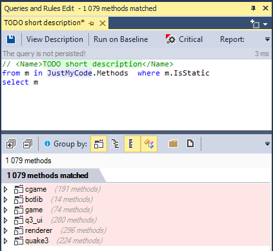Screen dimensions: 273x251
Task: Add a new query tab
Action: (255, 24)
